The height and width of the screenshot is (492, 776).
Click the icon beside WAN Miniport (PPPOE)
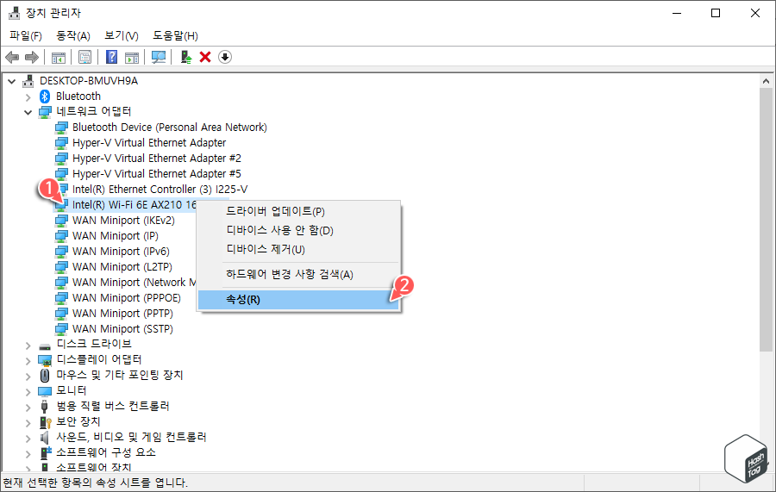pos(61,299)
